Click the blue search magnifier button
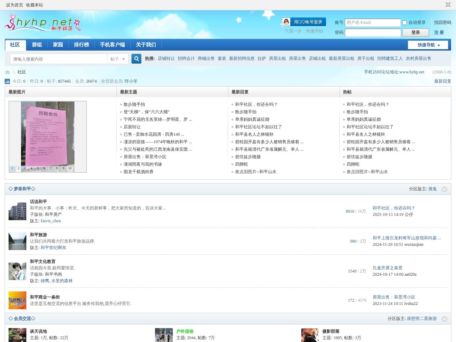Viewport: 456px width, 342px height. point(136,59)
